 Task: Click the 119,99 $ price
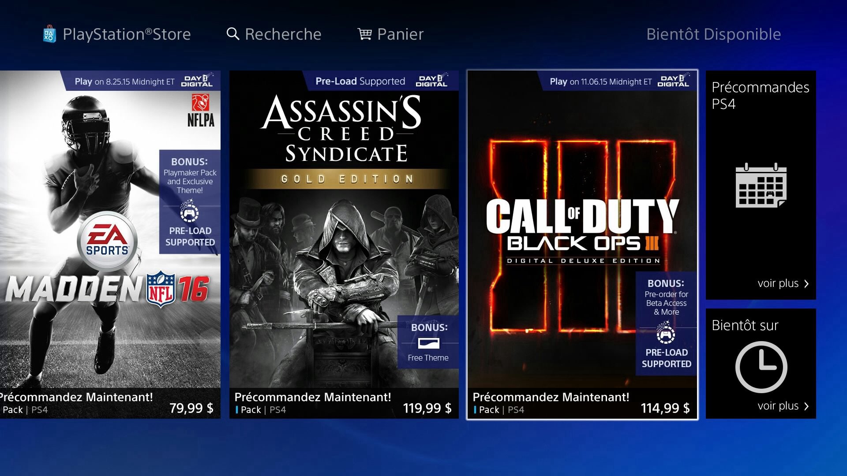(427, 408)
